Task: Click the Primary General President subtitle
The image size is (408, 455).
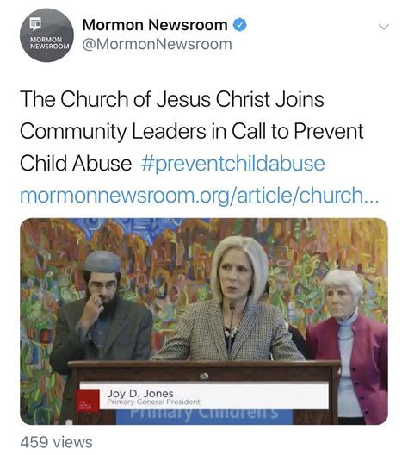Action: (x=153, y=402)
